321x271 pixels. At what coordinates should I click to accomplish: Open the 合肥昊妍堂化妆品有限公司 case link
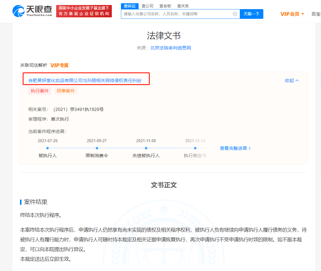(85, 80)
